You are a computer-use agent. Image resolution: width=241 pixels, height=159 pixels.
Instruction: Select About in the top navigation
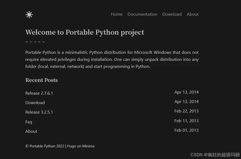[x=193, y=14]
